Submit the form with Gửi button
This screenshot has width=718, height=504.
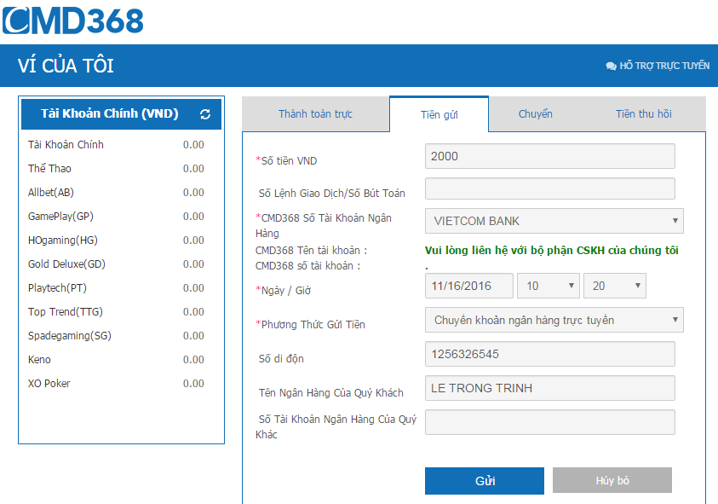[485, 481]
